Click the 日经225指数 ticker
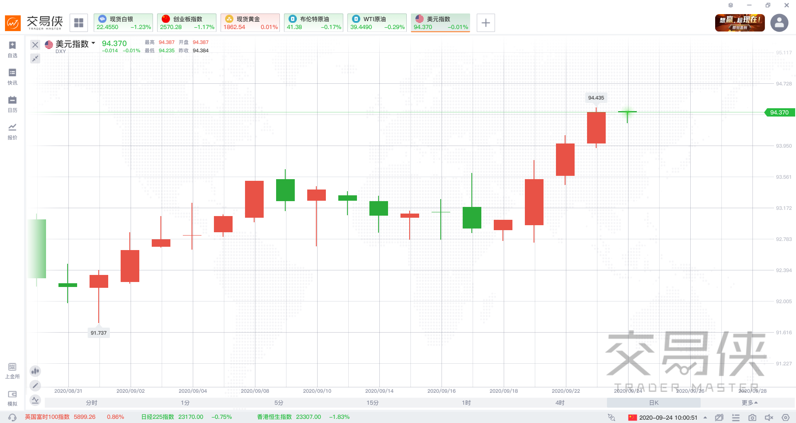Screen dimensions: 796x423 187,417
